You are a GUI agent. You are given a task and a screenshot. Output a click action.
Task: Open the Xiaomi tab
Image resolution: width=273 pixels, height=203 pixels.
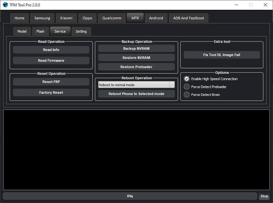coord(66,18)
